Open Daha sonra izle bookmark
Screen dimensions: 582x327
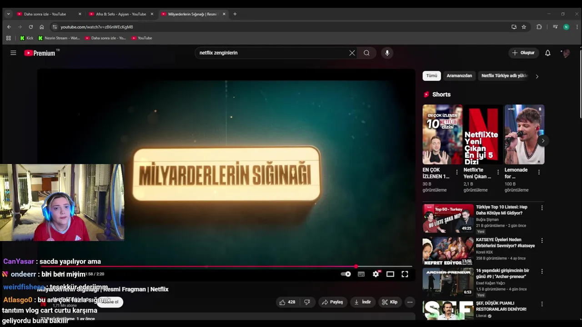click(105, 38)
